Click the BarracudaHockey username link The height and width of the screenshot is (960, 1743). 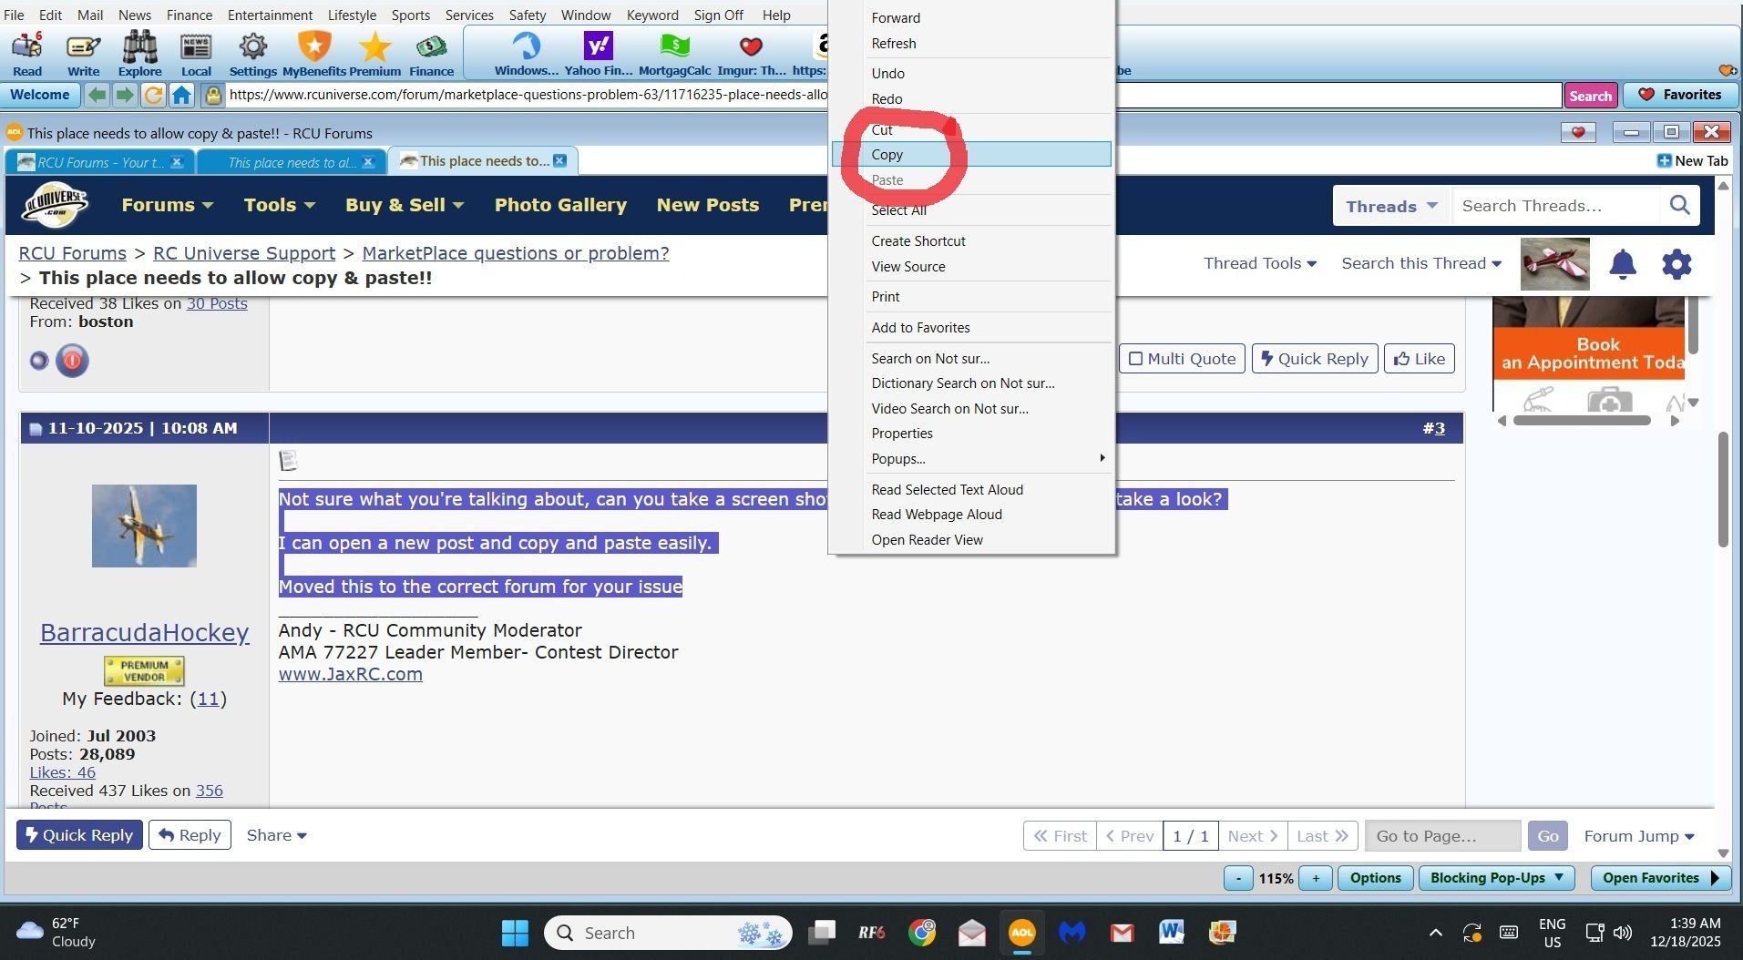[144, 632]
